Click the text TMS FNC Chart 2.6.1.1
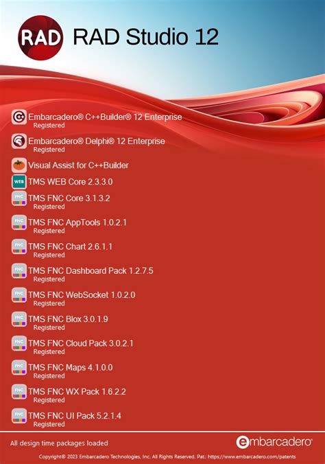The width and height of the screenshot is (325, 464). pos(70,246)
